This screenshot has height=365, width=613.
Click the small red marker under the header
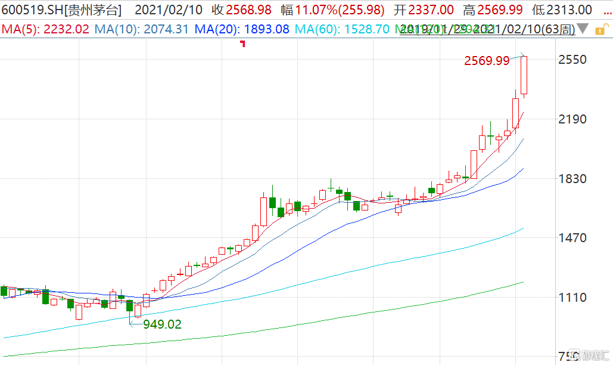[243, 44]
